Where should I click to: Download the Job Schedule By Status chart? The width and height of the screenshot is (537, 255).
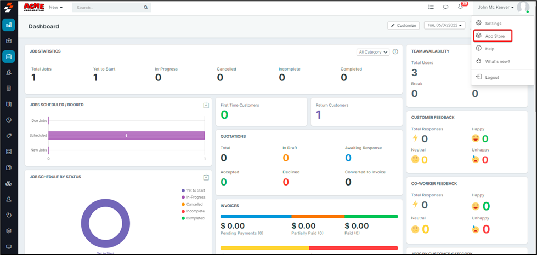pyautogui.click(x=206, y=177)
